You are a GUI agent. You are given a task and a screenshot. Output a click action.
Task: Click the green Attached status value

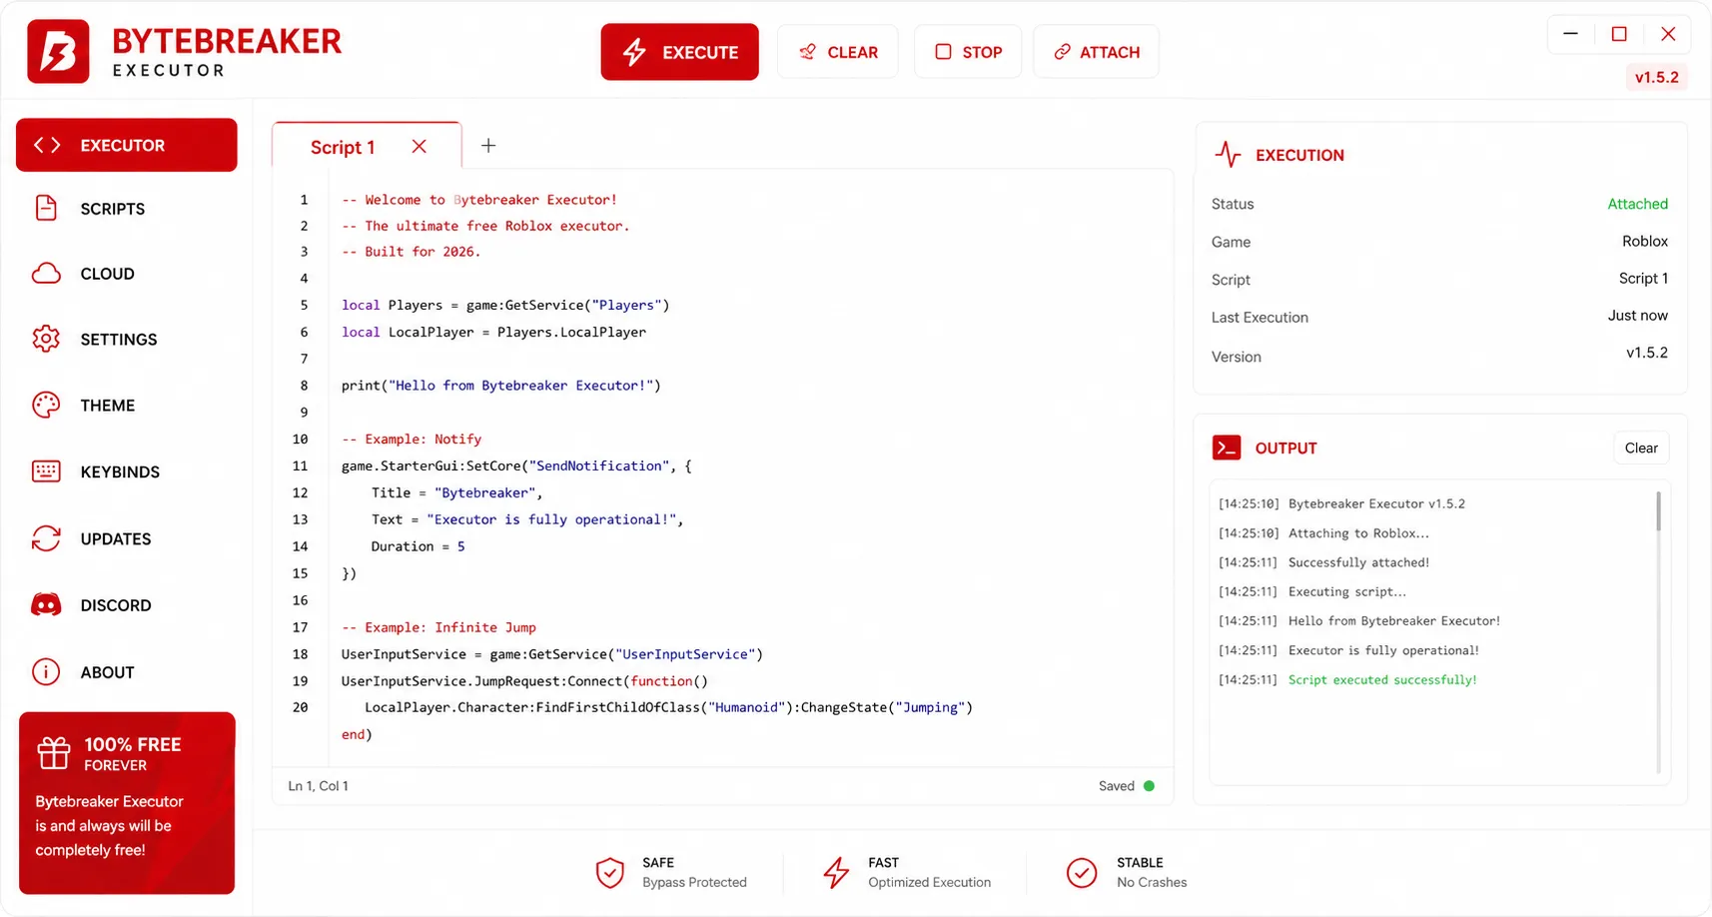[x=1637, y=204]
